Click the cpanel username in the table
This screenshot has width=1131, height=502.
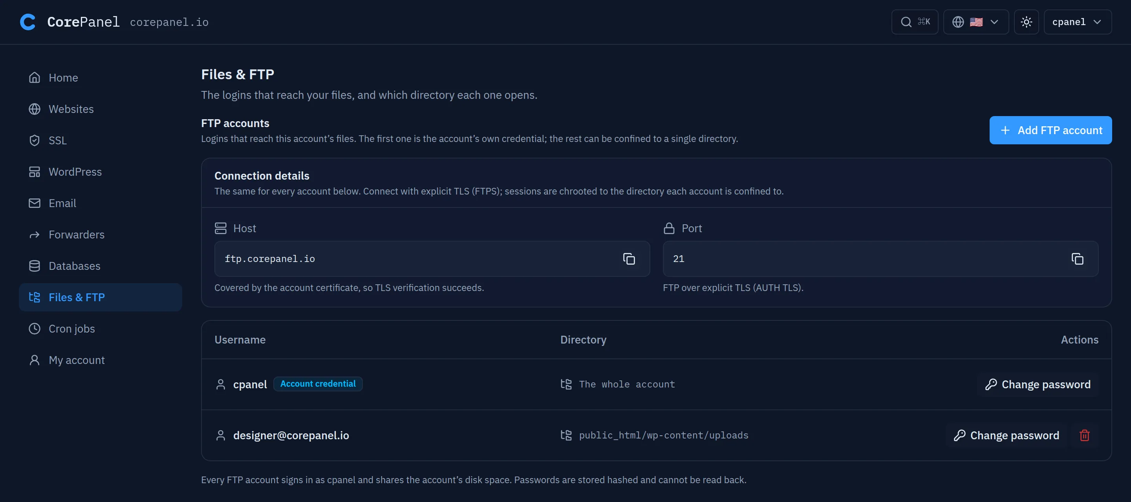[250, 384]
